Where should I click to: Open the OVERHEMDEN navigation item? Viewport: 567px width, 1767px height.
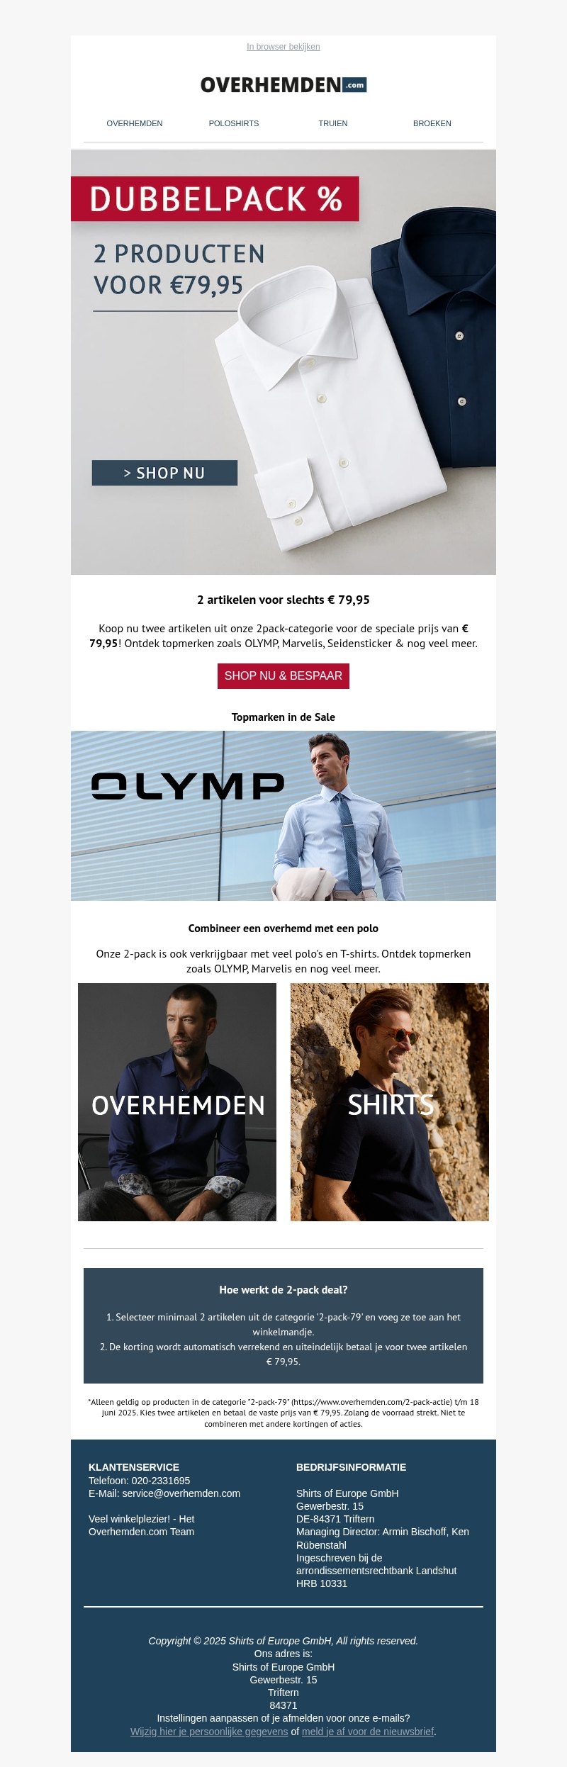tap(135, 123)
